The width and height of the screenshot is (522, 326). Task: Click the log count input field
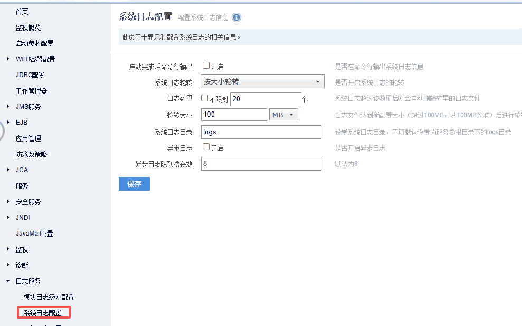click(x=265, y=99)
